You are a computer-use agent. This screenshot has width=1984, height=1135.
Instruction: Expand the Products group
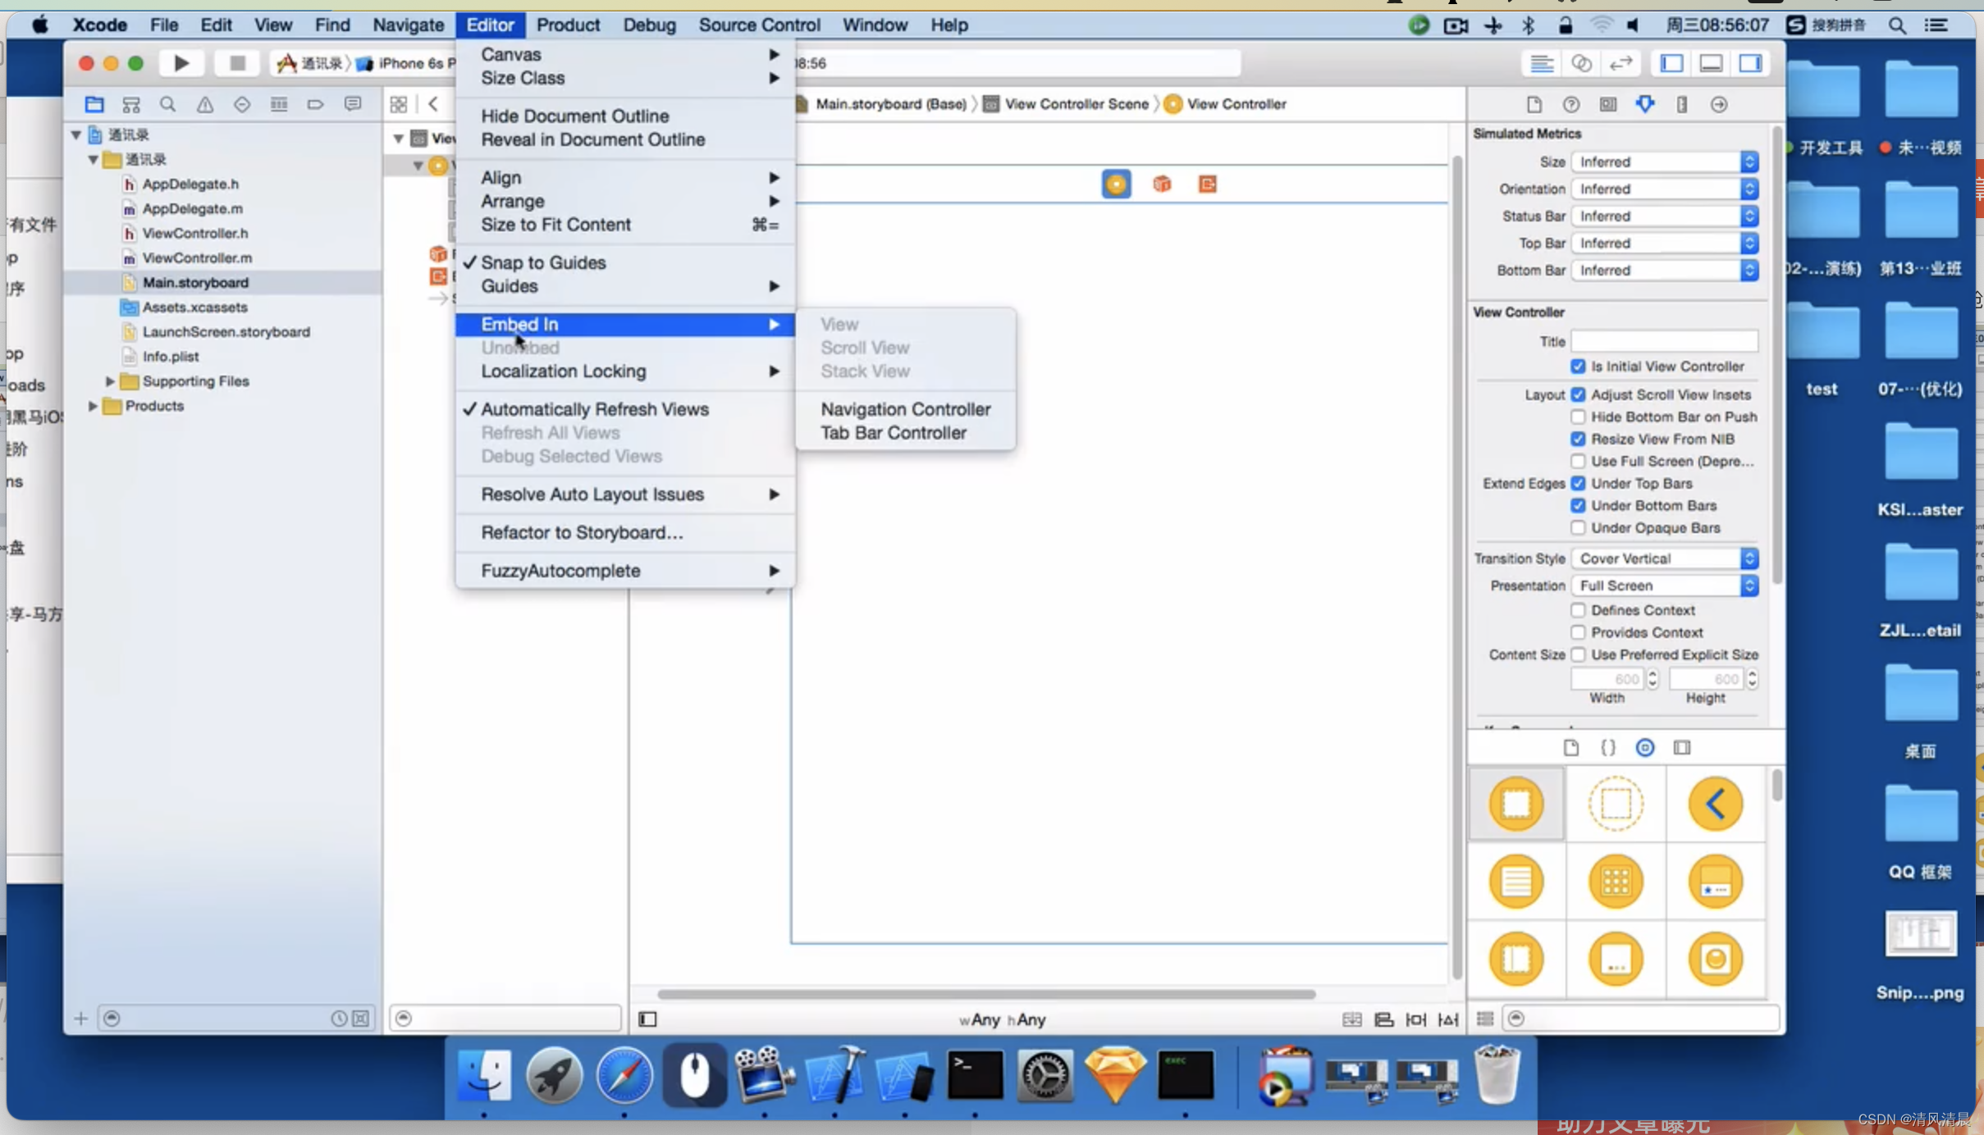tap(93, 406)
